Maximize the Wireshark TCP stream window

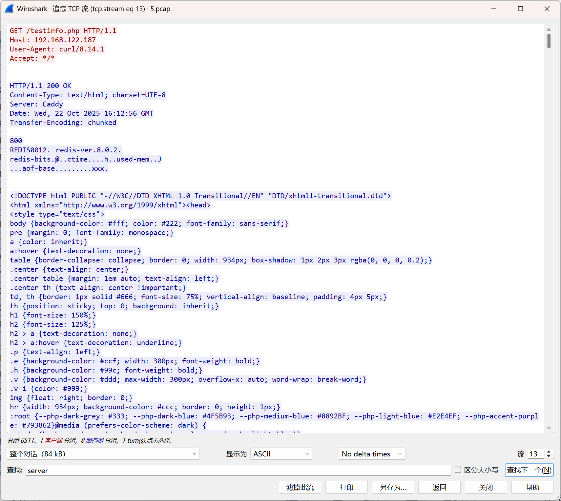point(520,9)
